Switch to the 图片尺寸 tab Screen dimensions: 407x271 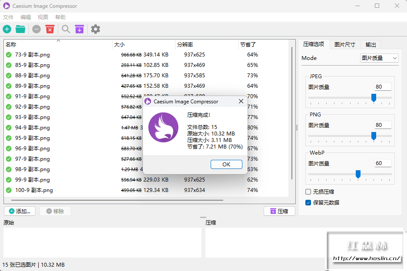pos(345,45)
